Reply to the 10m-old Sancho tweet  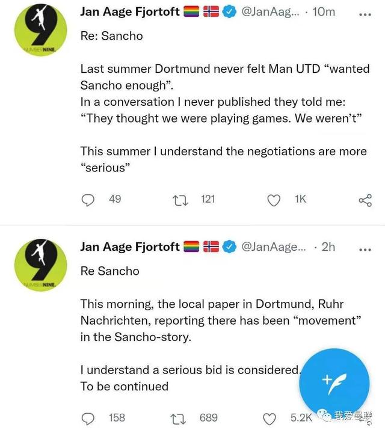point(88,200)
